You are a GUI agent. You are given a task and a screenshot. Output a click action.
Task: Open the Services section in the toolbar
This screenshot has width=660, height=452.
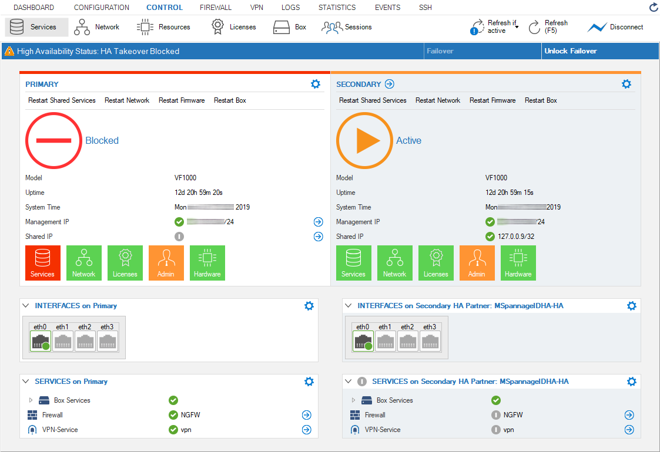(36, 27)
